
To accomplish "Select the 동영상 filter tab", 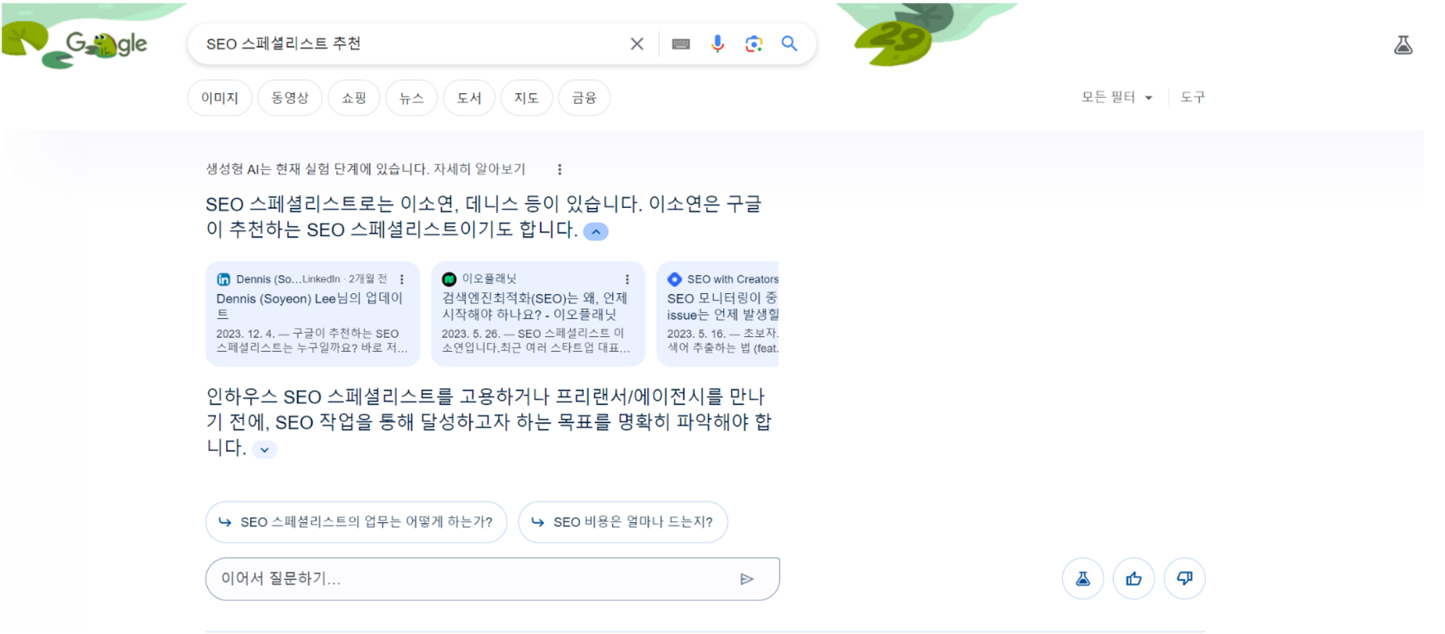I will tap(290, 97).
